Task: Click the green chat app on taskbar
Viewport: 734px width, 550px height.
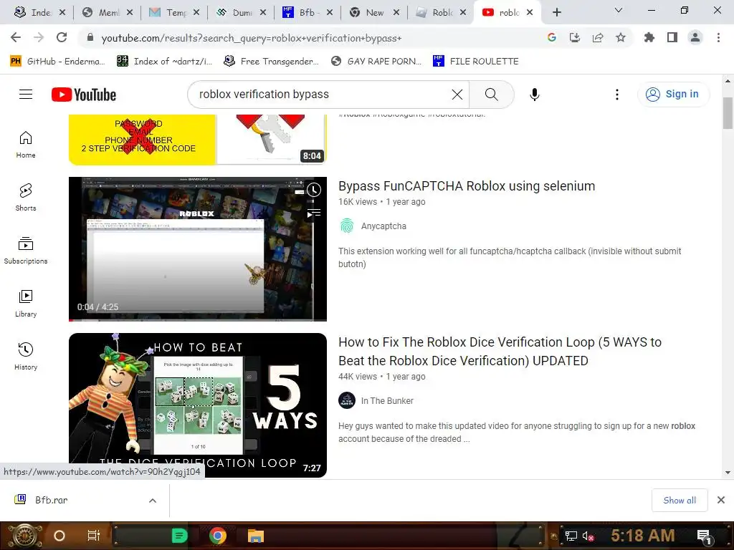Action: click(x=179, y=536)
